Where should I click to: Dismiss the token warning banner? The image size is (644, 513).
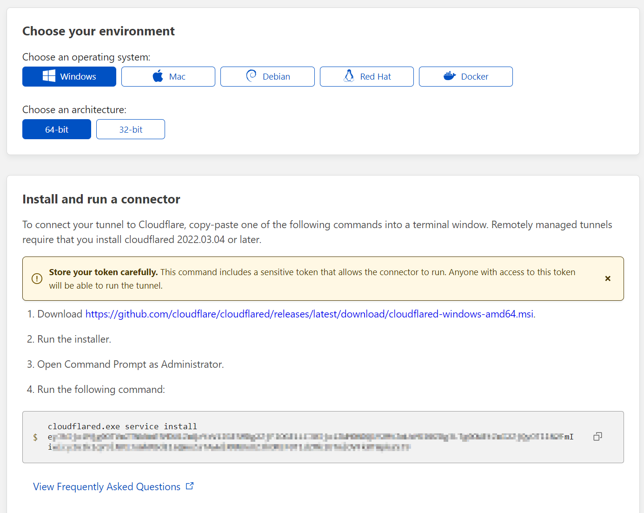tap(608, 278)
